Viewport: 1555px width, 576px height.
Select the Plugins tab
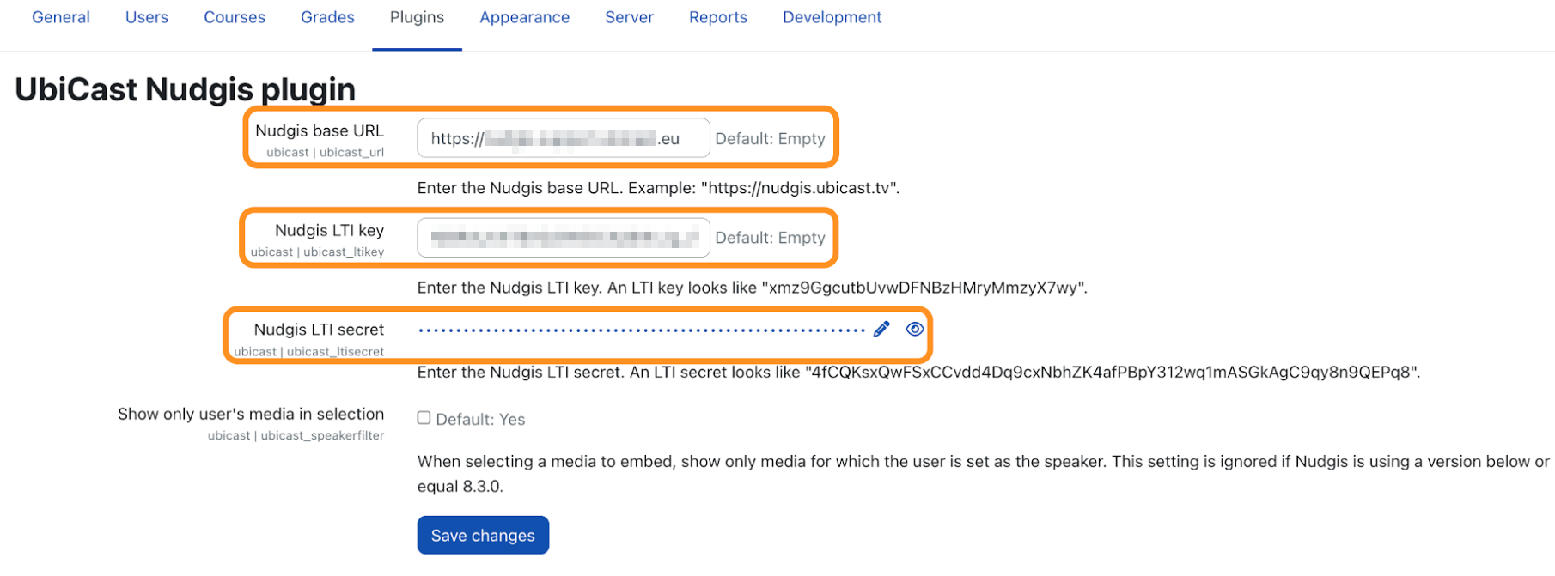[417, 17]
